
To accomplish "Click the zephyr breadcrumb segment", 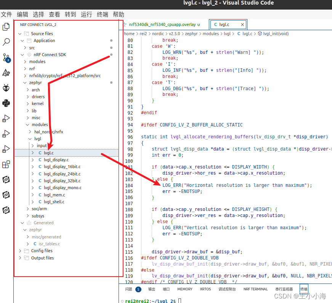I will [191, 34].
